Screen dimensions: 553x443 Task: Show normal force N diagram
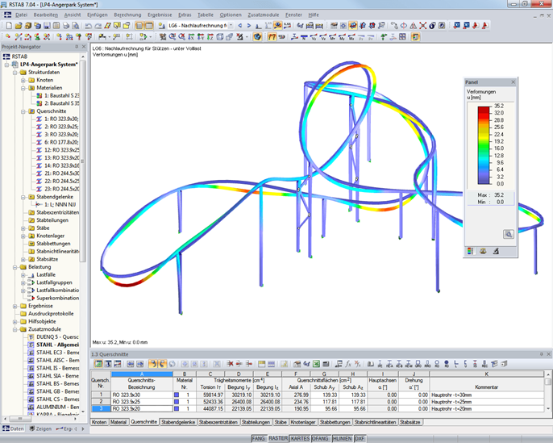click(305, 36)
